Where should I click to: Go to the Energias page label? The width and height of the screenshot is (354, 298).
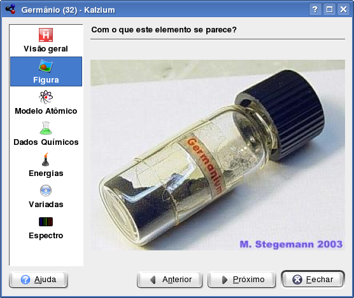click(x=46, y=173)
